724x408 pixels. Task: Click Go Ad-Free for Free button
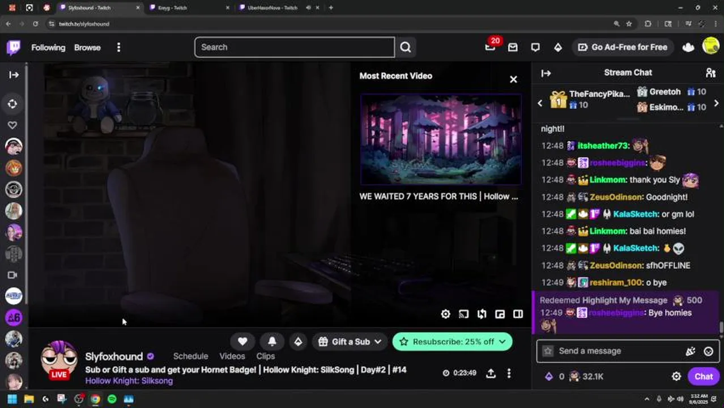pyautogui.click(x=623, y=47)
